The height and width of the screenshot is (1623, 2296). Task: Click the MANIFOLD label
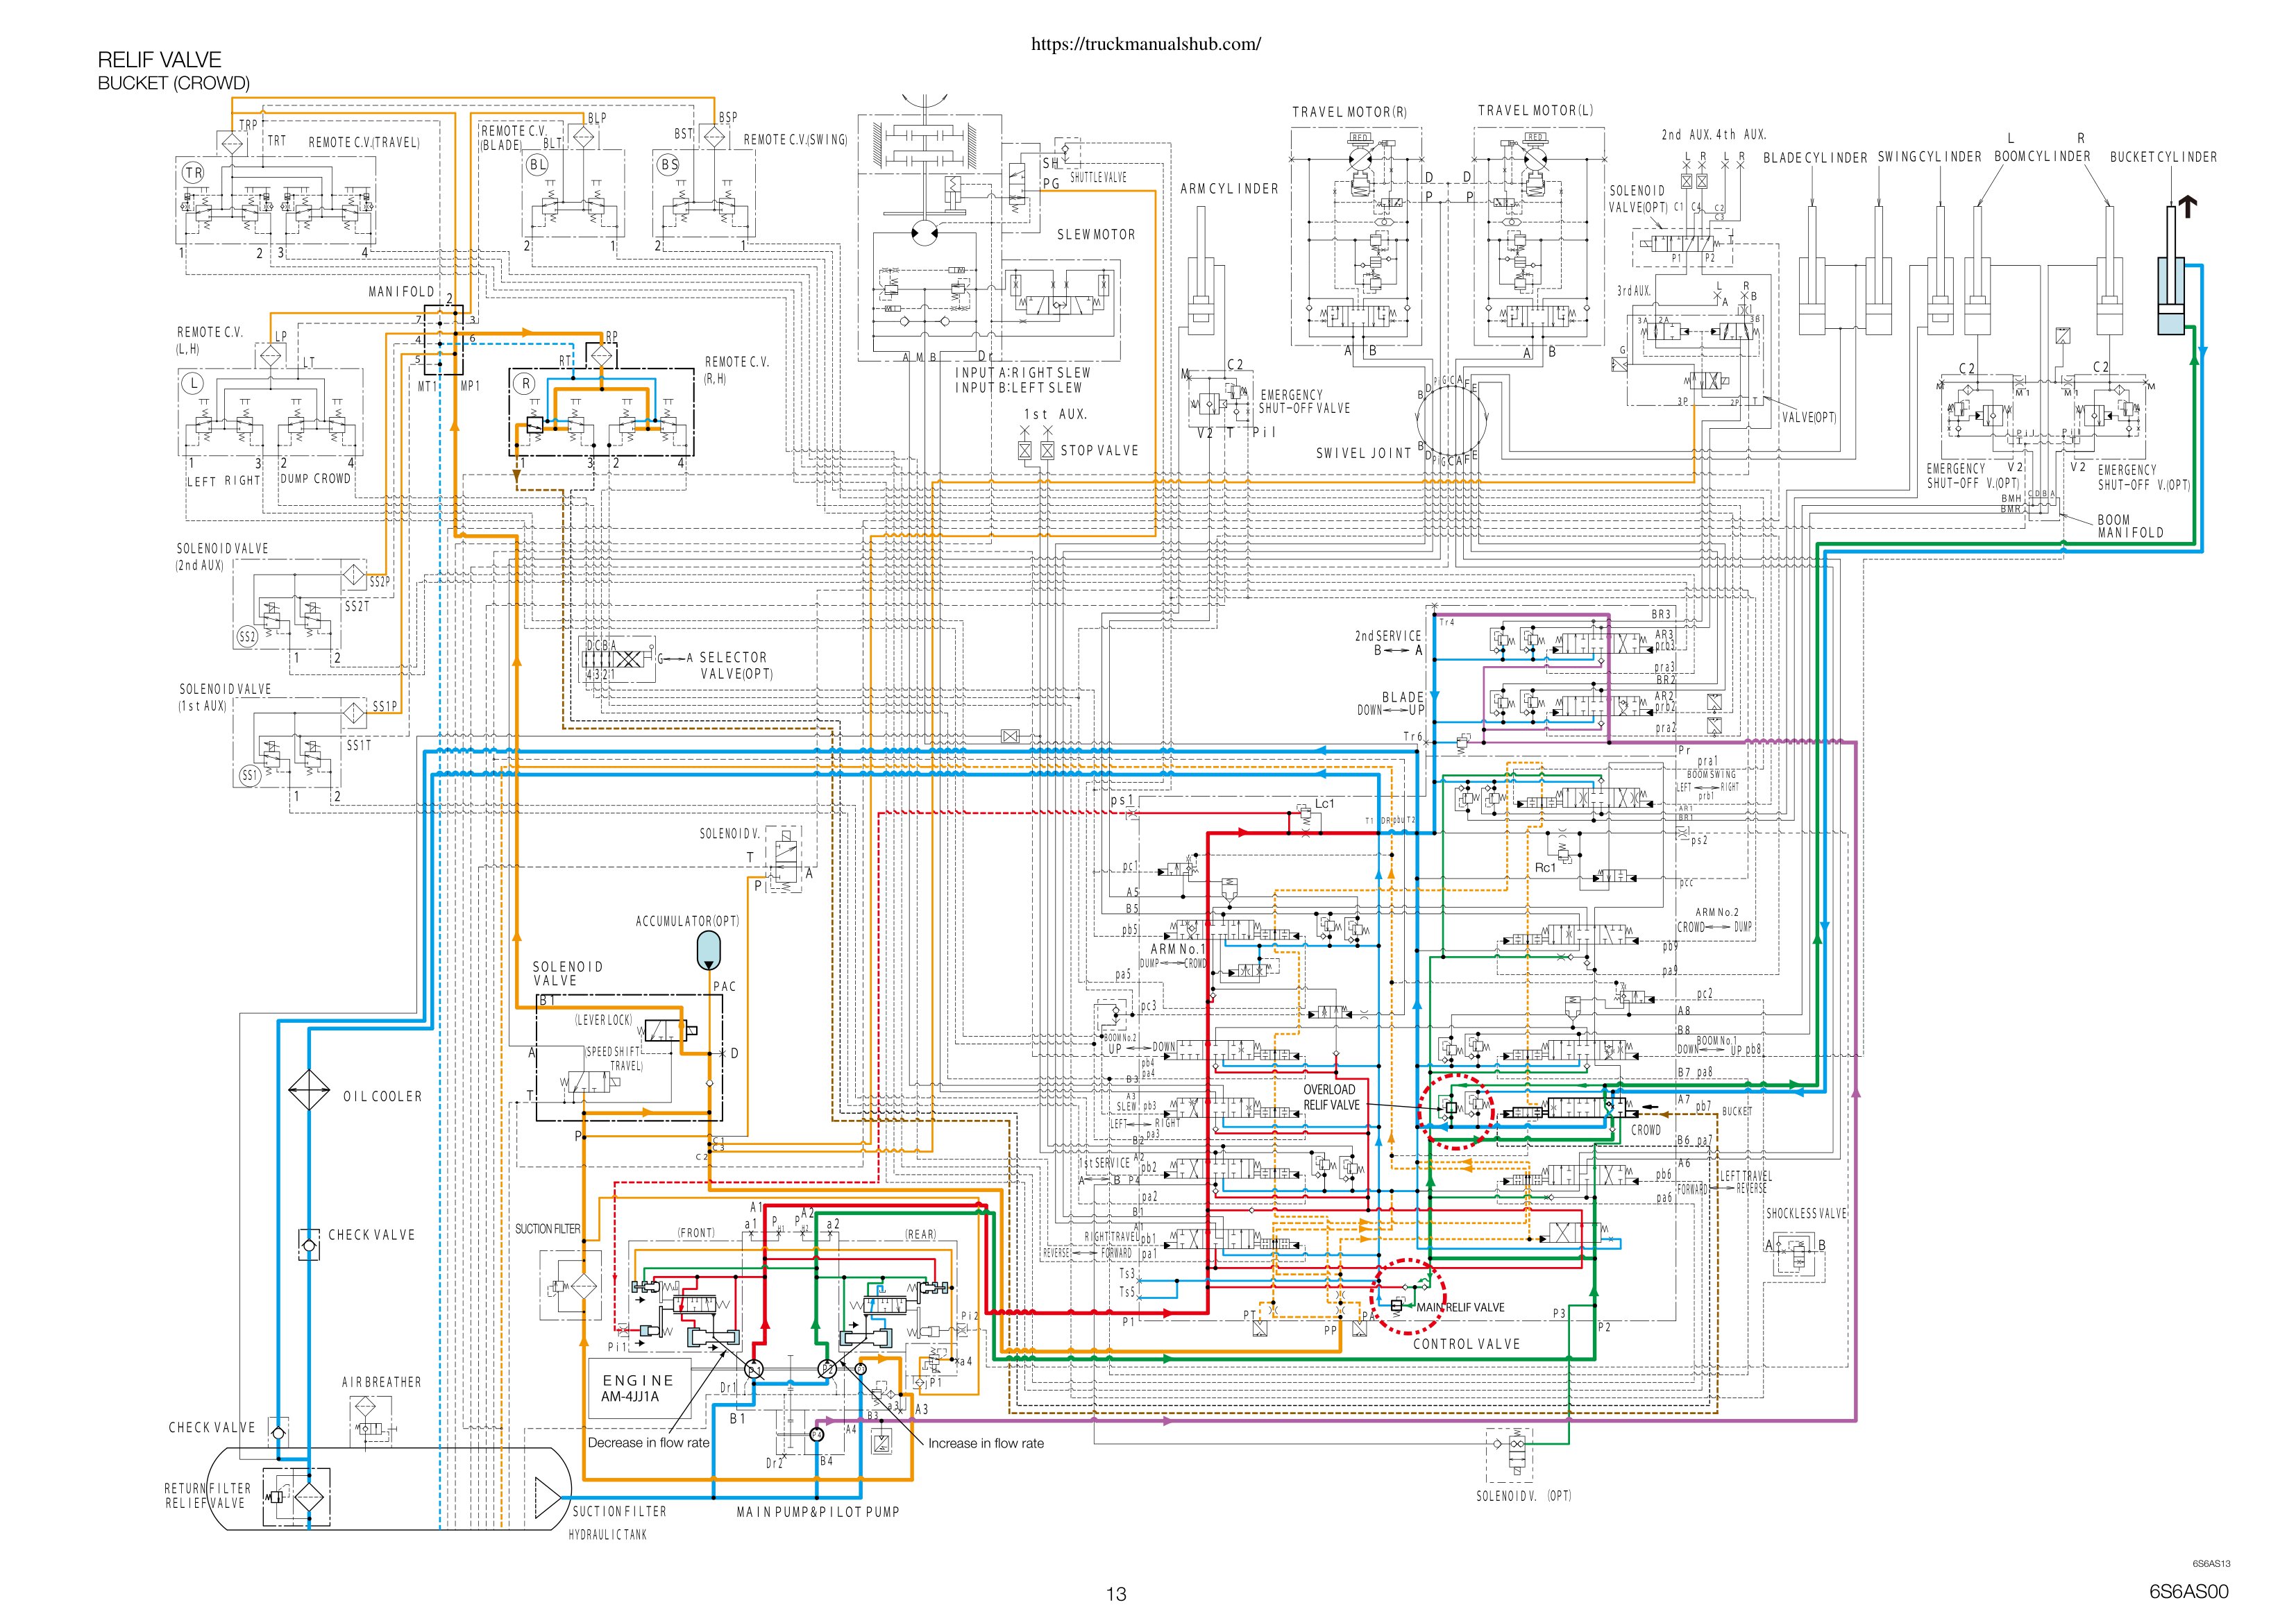(x=402, y=292)
